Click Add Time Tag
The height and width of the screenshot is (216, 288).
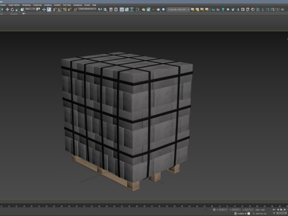[261, 214]
